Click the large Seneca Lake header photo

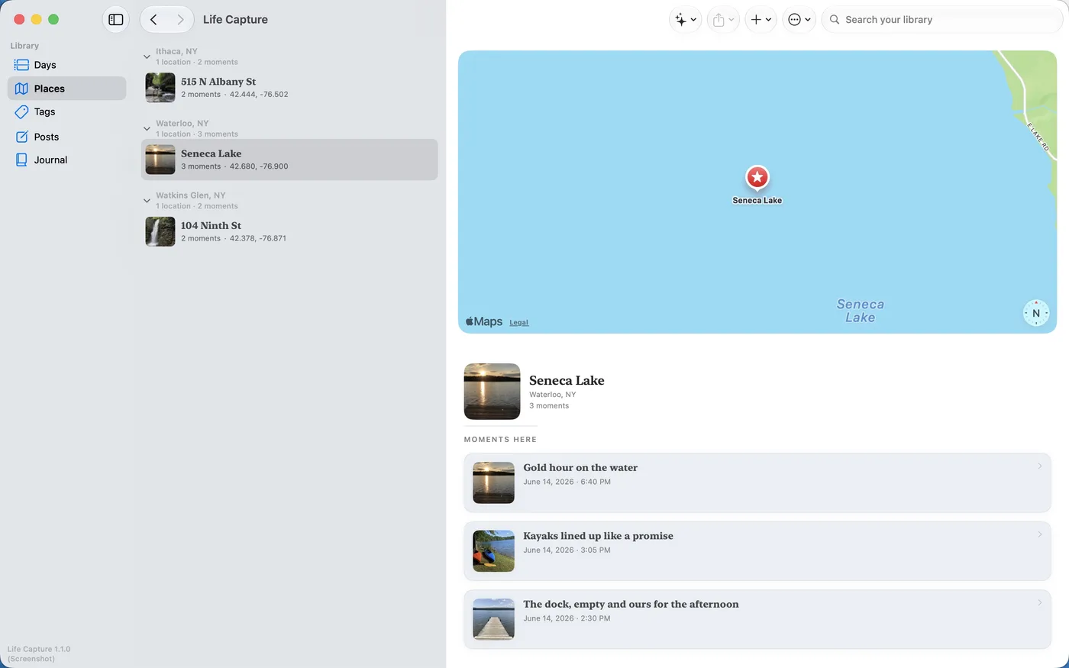(x=493, y=392)
